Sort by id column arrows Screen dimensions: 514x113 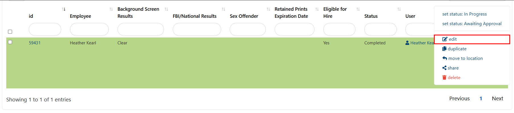click(x=64, y=9)
